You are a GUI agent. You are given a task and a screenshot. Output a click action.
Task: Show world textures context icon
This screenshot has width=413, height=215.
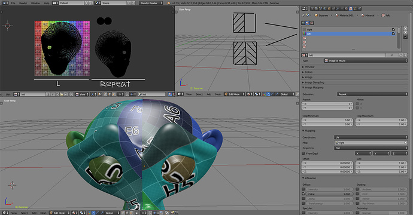[303, 23]
